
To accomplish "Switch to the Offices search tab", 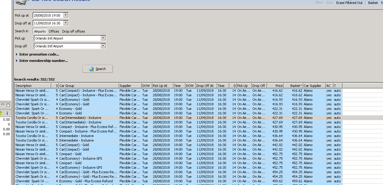I will 54,31.
